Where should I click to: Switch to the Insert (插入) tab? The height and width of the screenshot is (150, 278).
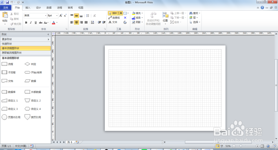click(28, 8)
